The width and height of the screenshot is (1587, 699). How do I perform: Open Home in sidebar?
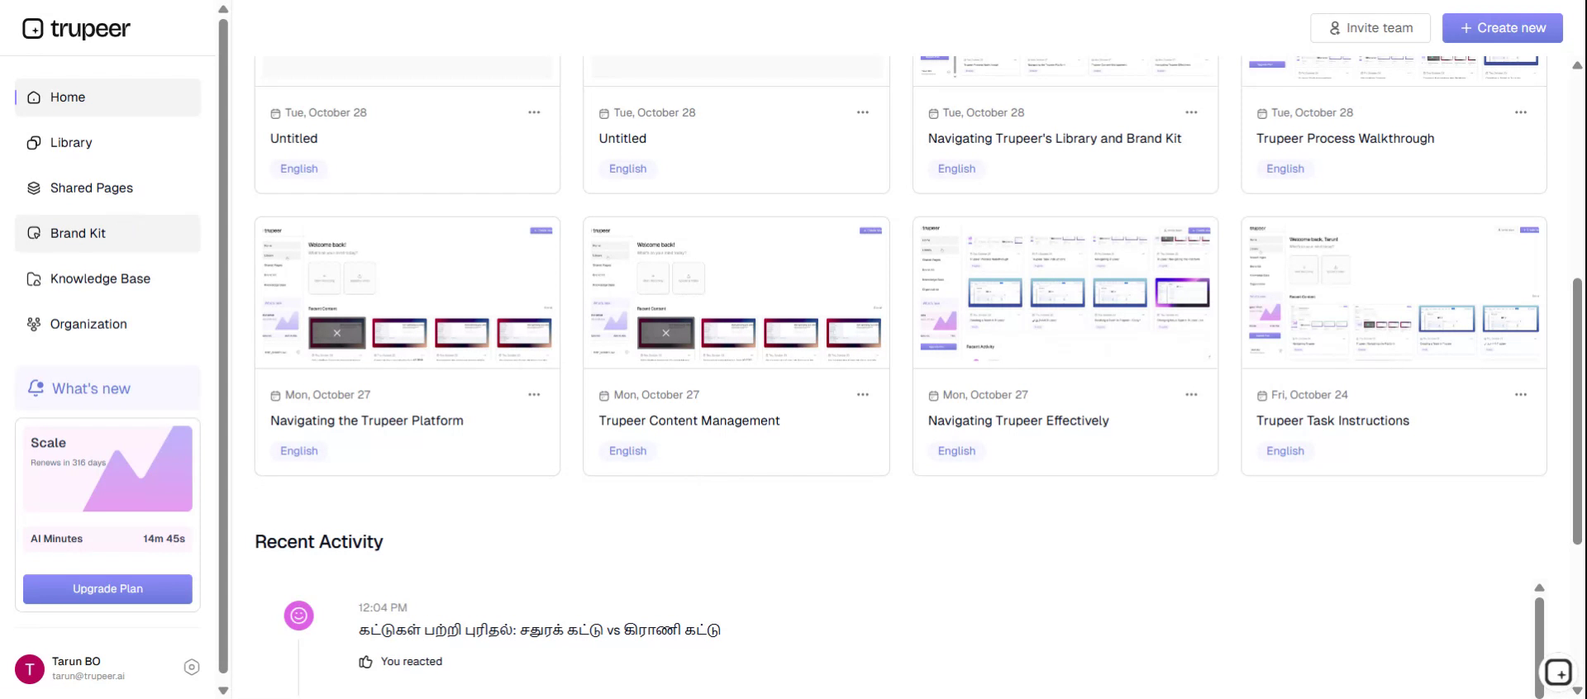tap(107, 97)
